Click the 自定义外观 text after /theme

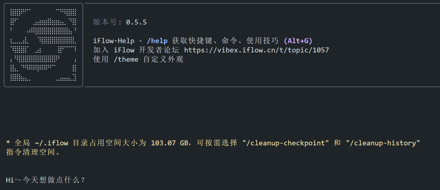click(x=163, y=59)
